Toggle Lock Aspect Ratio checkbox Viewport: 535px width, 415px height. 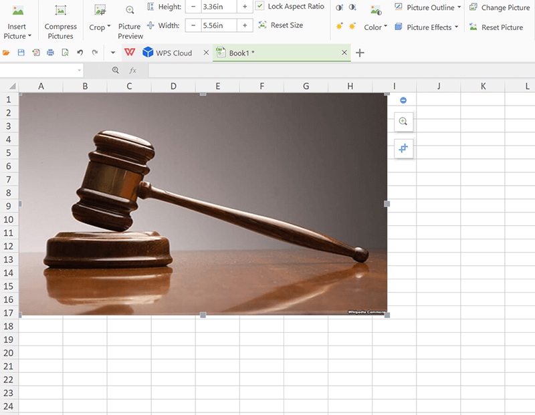pyautogui.click(x=259, y=6)
